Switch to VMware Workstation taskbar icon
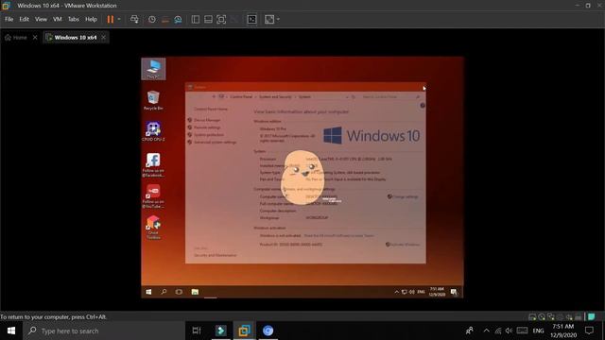605x340 pixels. click(244, 331)
